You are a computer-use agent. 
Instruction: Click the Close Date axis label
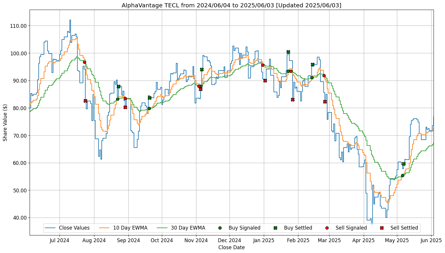pos(231,247)
